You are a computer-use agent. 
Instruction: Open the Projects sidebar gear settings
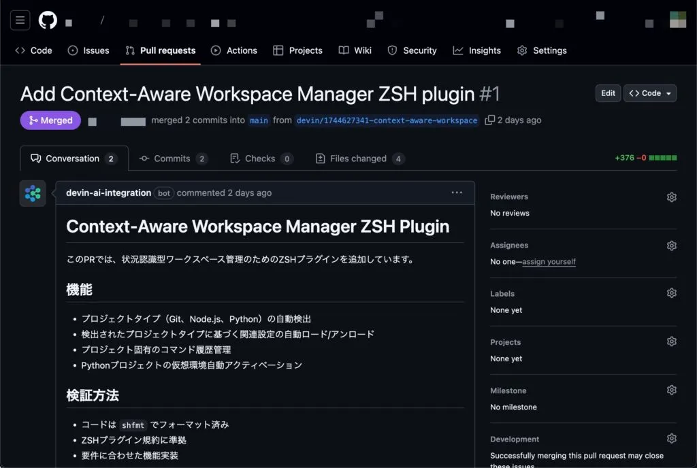pyautogui.click(x=672, y=341)
